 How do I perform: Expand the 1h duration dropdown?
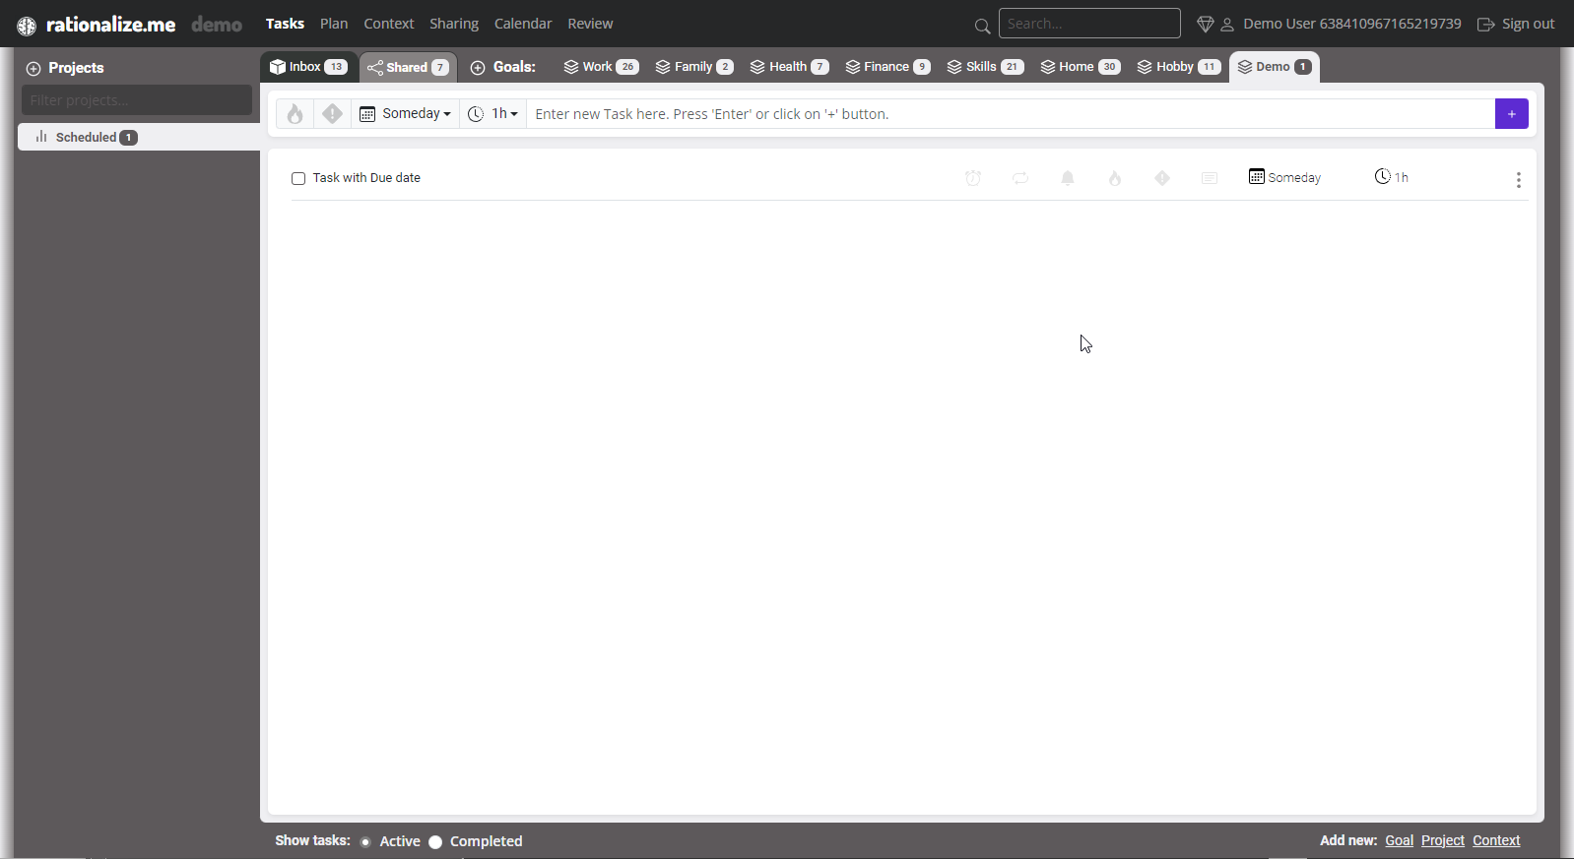click(x=493, y=114)
